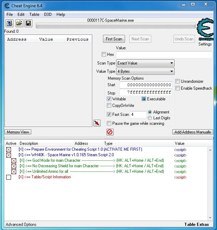Select Table/Script Information entry text
Screen dimensions: 217x230
pos(45,177)
